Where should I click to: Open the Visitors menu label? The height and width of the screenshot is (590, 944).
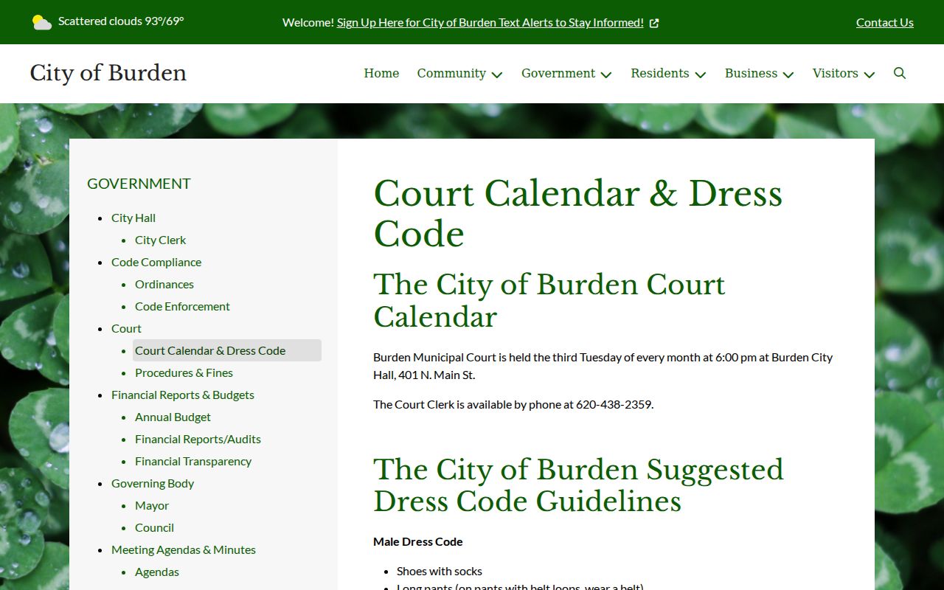click(x=836, y=73)
